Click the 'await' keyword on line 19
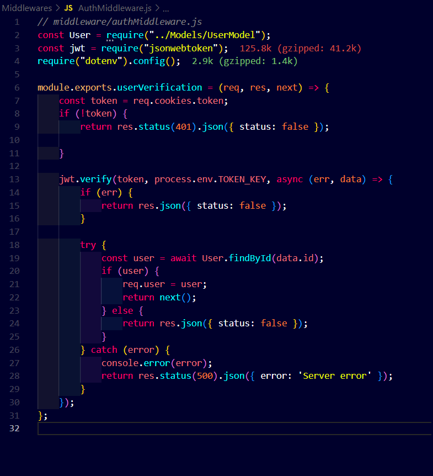The height and width of the screenshot is (476, 433). 184,258
